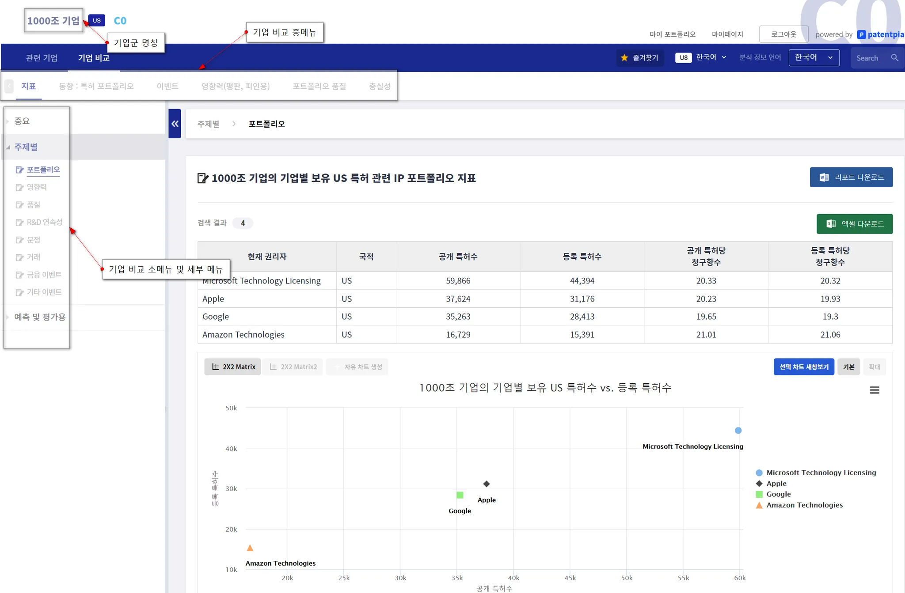Toggle Microsoft Technology Licensing legend series

coord(821,472)
